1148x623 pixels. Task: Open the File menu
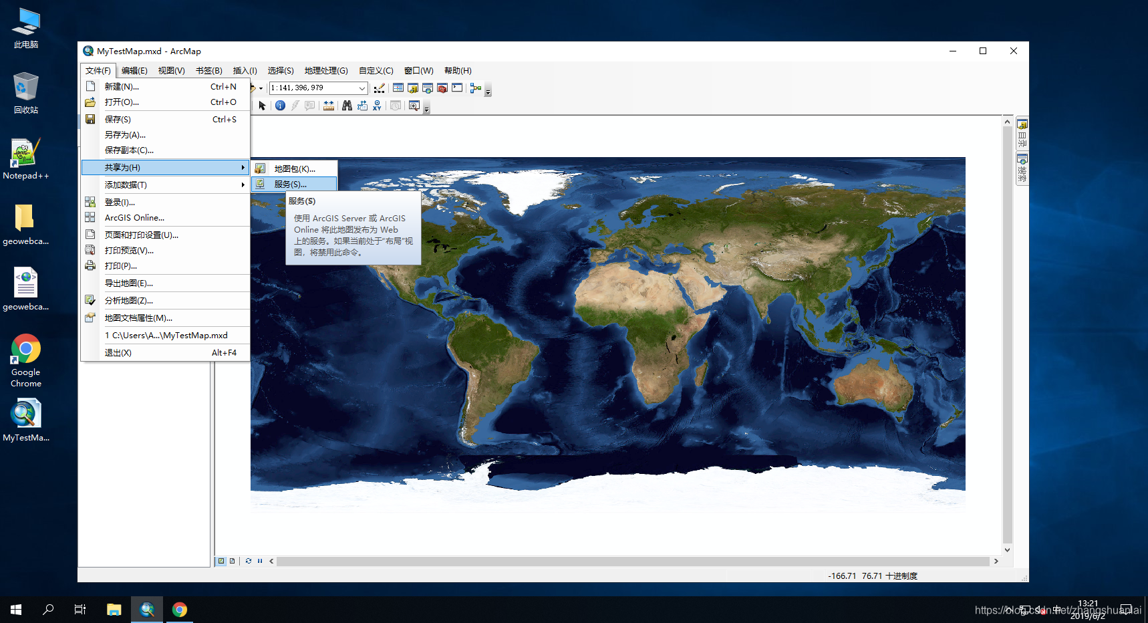[98, 71]
